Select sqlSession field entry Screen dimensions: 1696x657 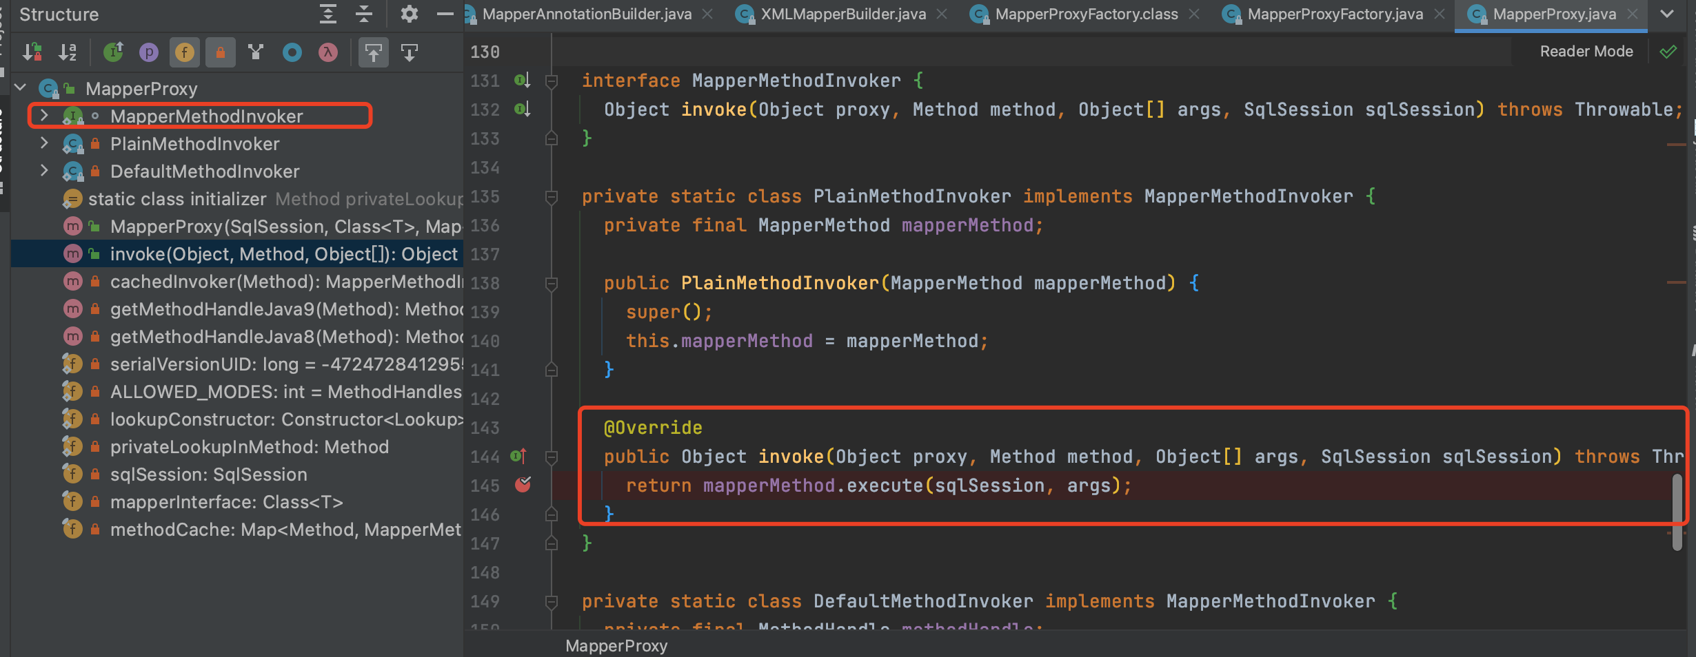pyautogui.click(x=237, y=474)
